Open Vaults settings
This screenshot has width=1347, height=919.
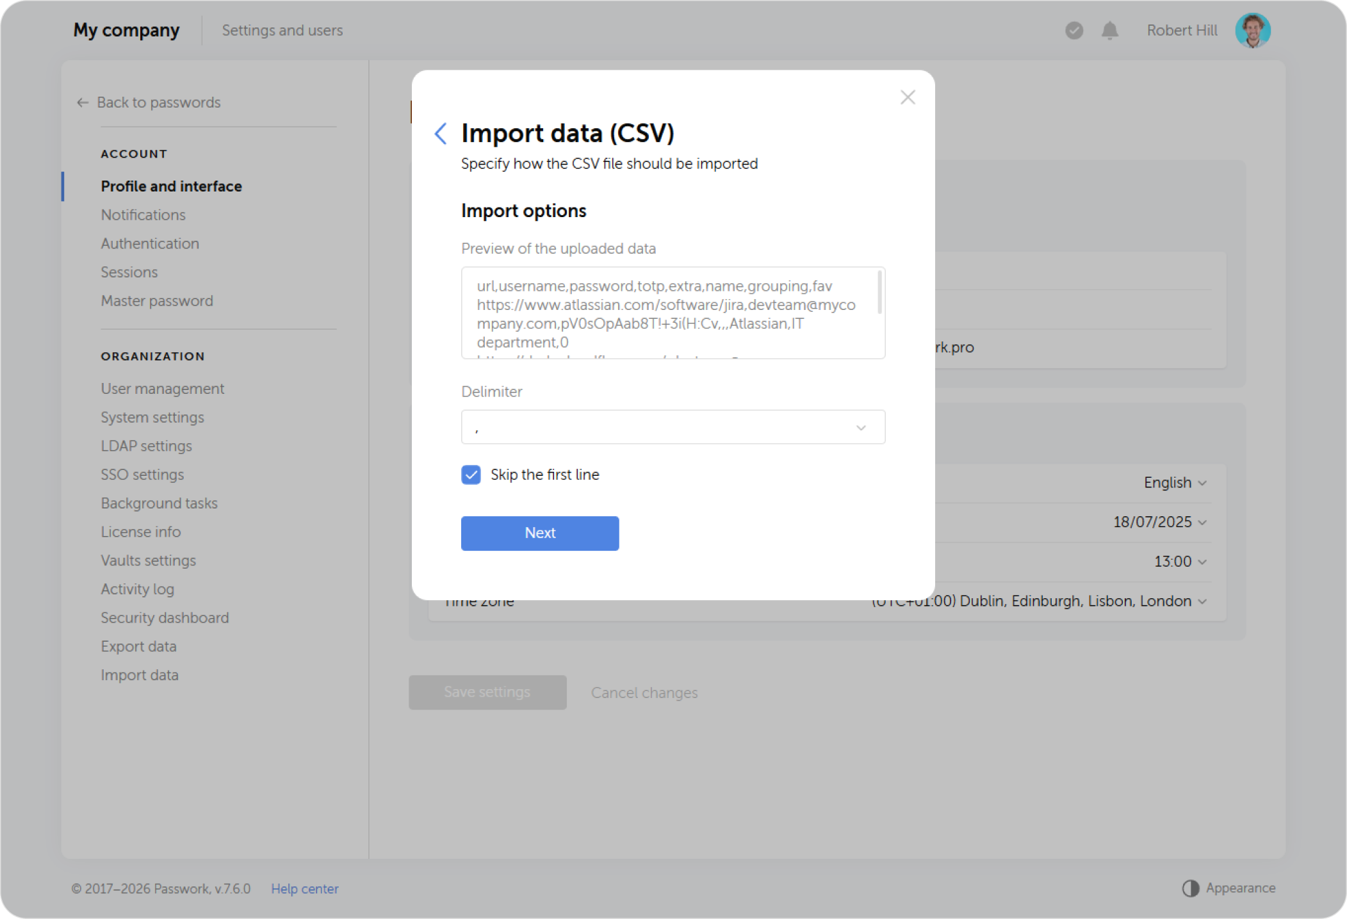click(x=148, y=560)
